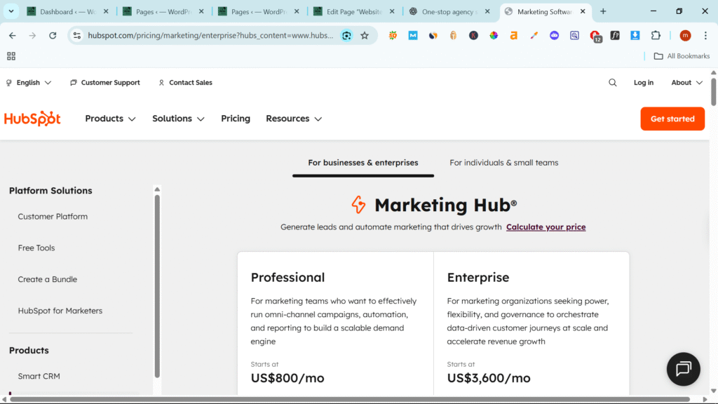Open the About dropdown in top bar
The image size is (718, 404).
pos(686,83)
